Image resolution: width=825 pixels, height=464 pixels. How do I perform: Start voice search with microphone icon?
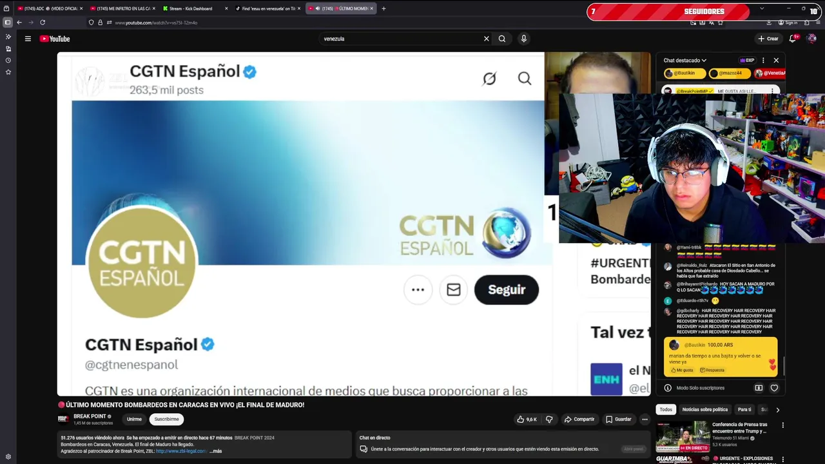pos(523,39)
